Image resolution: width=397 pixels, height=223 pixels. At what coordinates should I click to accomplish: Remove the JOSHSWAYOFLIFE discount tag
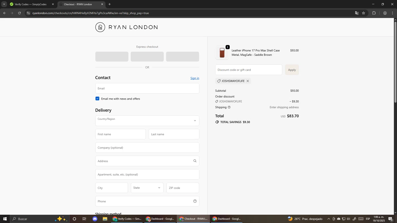[x=248, y=81]
